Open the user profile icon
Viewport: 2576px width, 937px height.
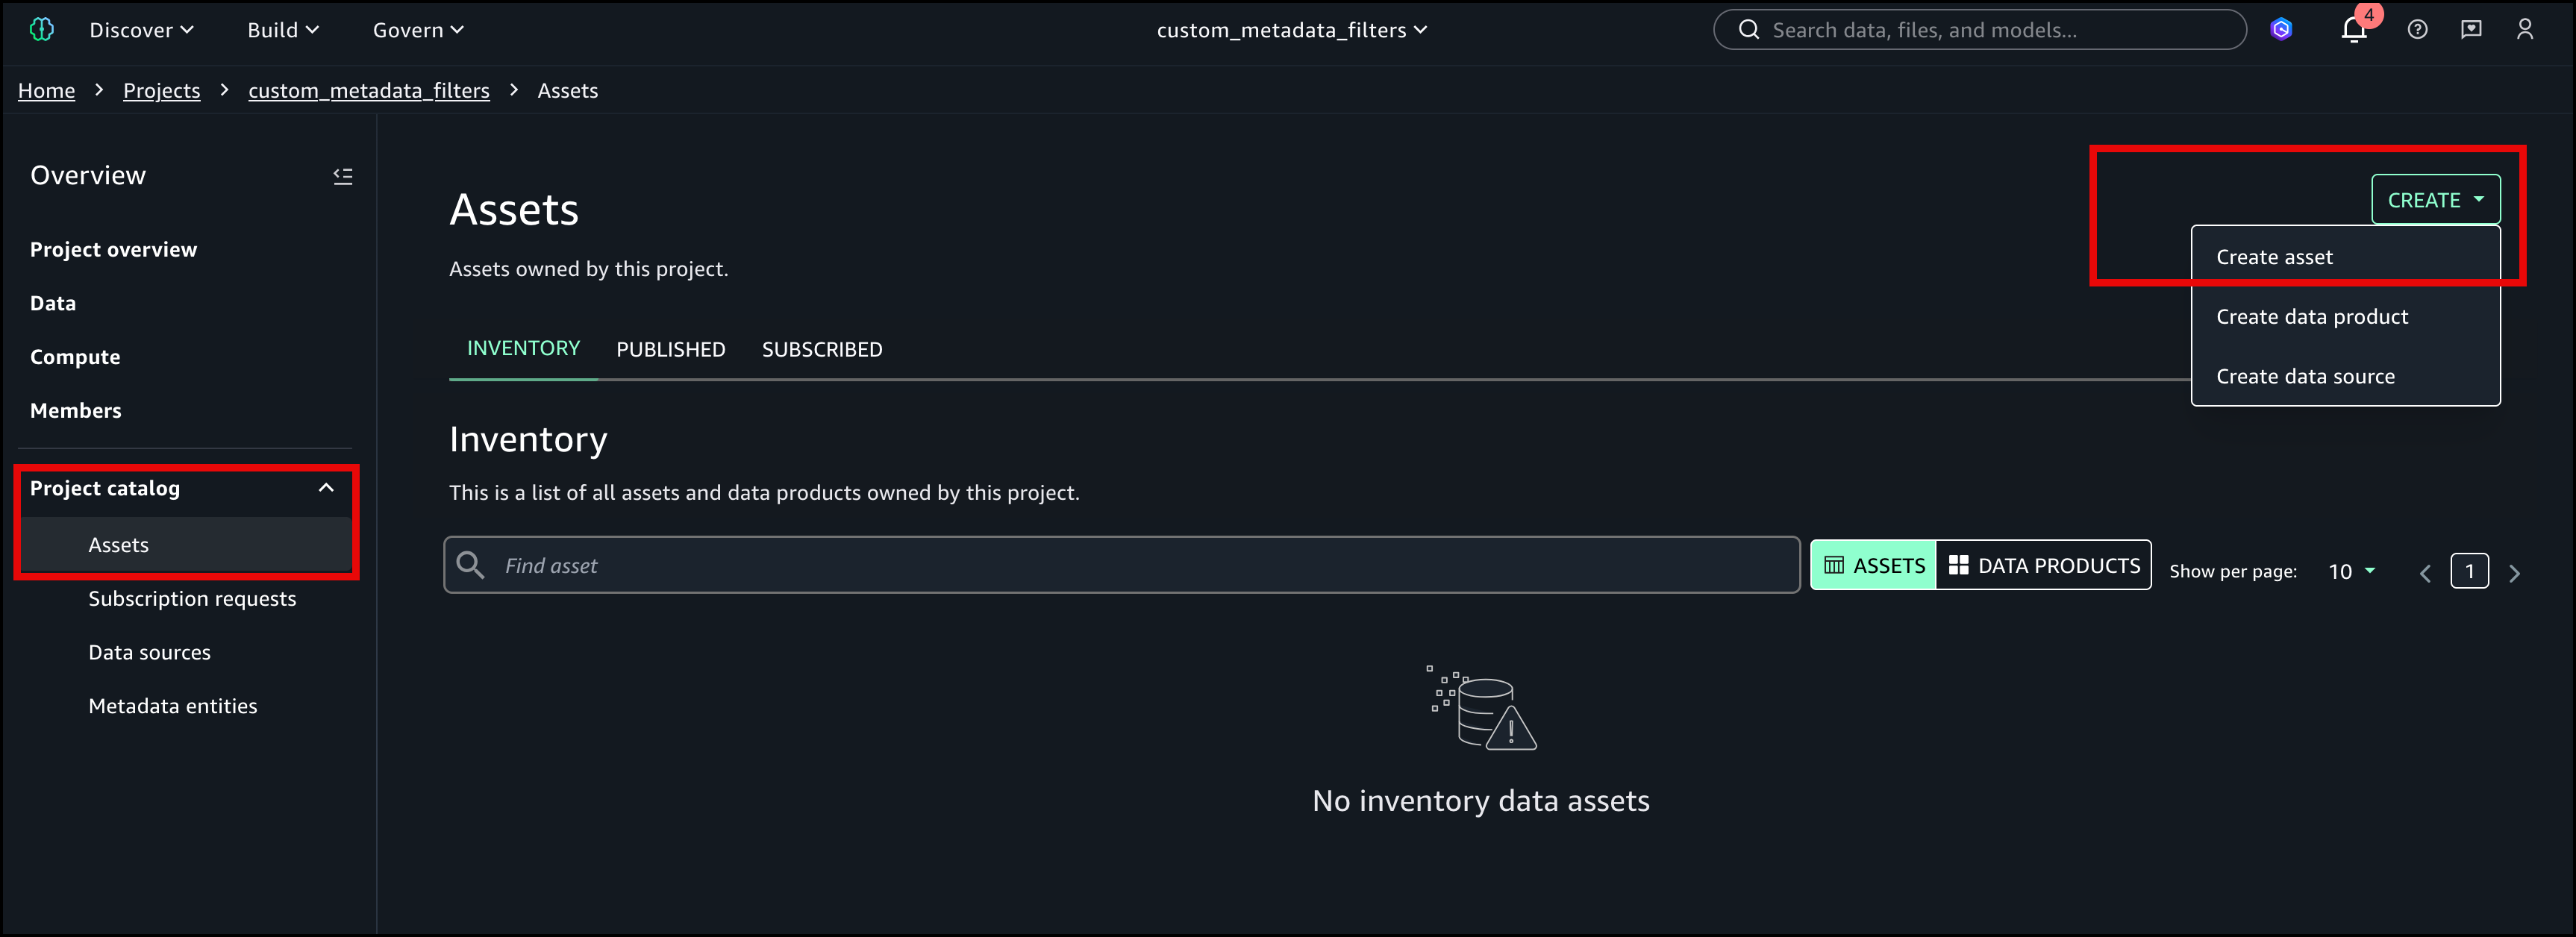[2525, 30]
